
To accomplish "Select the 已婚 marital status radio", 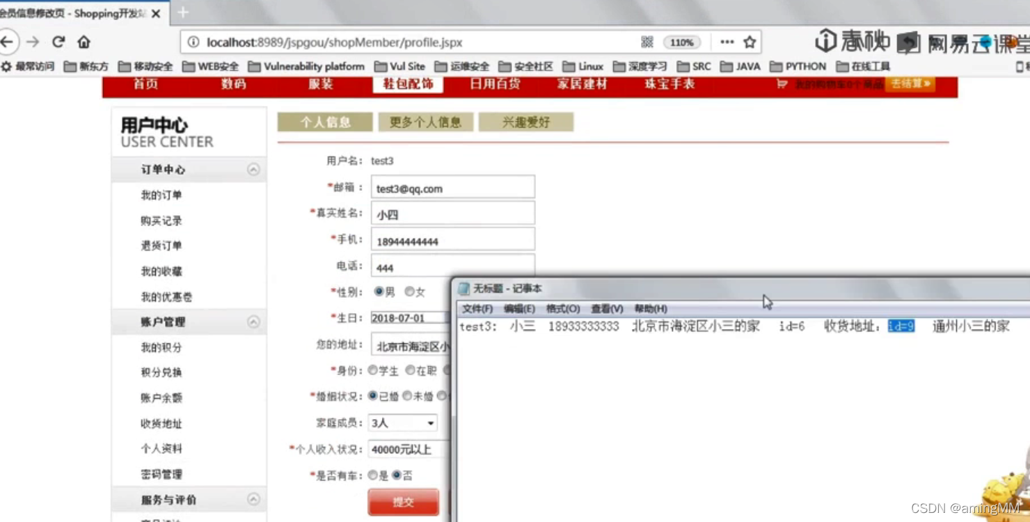I will pyautogui.click(x=373, y=395).
